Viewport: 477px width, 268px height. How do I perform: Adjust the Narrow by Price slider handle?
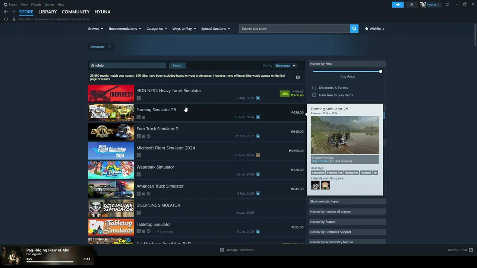click(380, 71)
